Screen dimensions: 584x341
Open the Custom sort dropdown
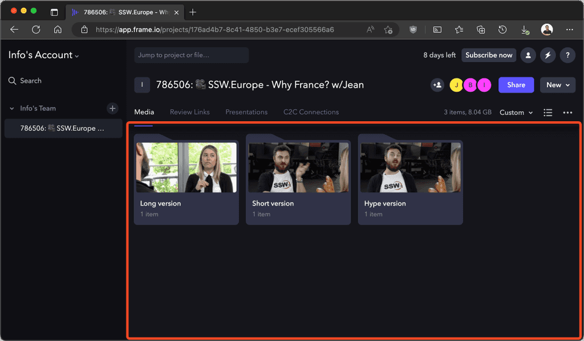(515, 112)
